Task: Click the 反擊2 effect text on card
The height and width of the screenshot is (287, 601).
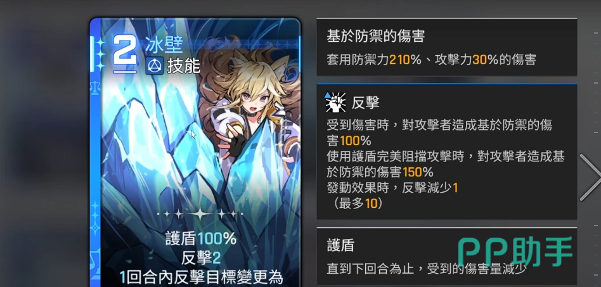Action: point(201,258)
